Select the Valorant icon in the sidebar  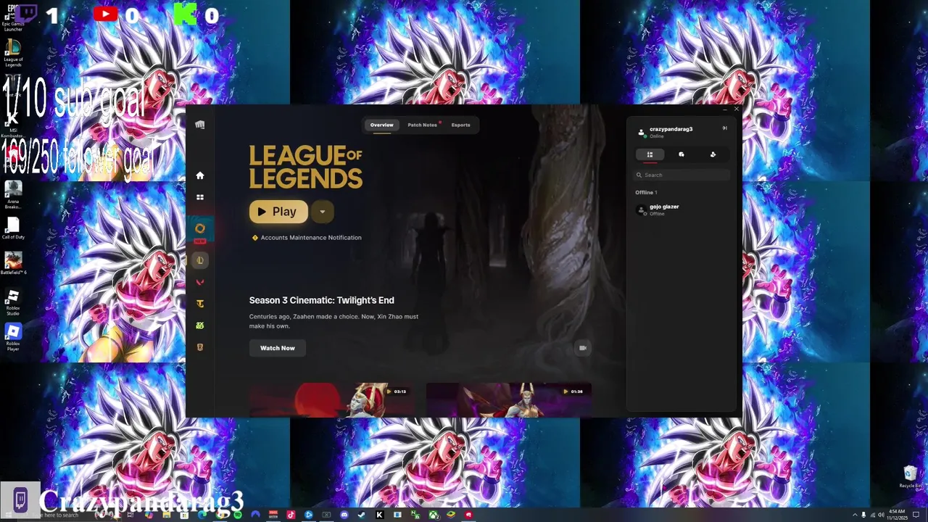click(x=200, y=282)
